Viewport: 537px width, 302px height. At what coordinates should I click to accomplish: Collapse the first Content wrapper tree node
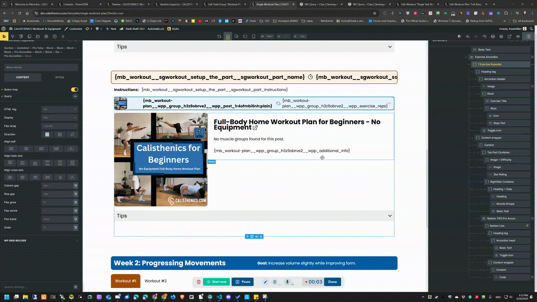(x=473, y=138)
